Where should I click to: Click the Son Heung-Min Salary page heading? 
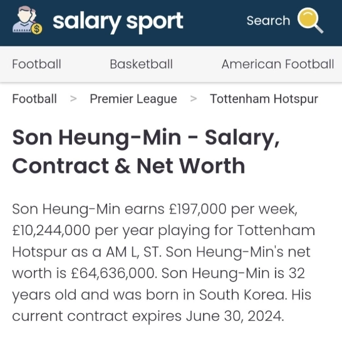(x=146, y=151)
